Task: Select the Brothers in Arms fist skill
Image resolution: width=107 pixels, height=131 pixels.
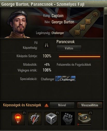Action: (68, 119)
